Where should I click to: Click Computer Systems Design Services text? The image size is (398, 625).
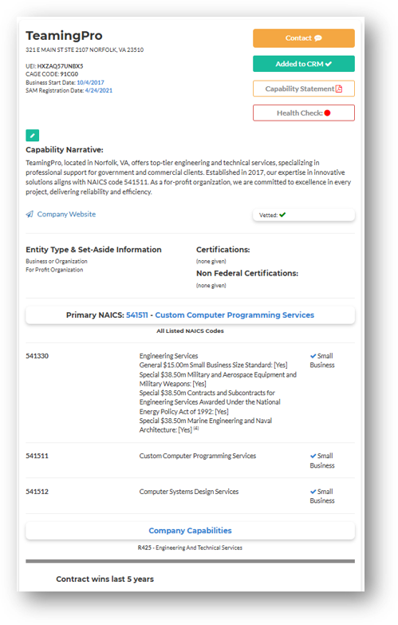(x=189, y=492)
